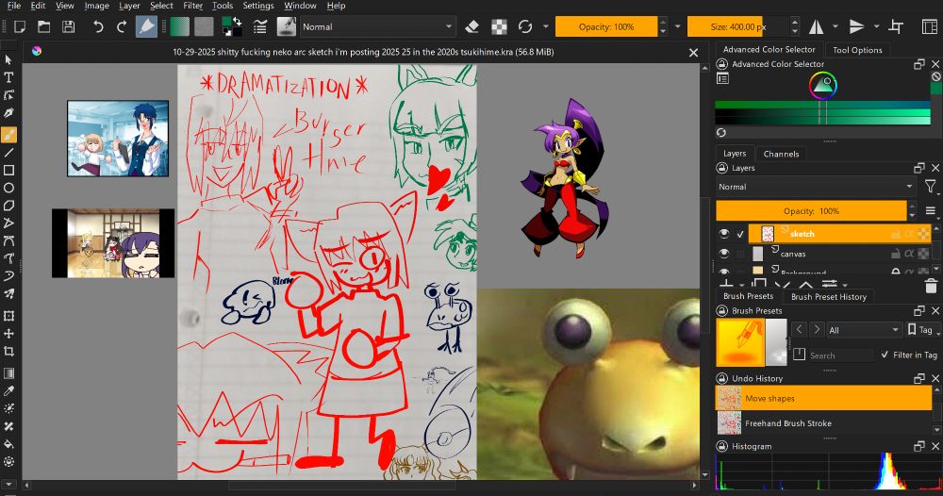Delete layer with the trash icon
The height and width of the screenshot is (496, 943).
click(x=931, y=285)
